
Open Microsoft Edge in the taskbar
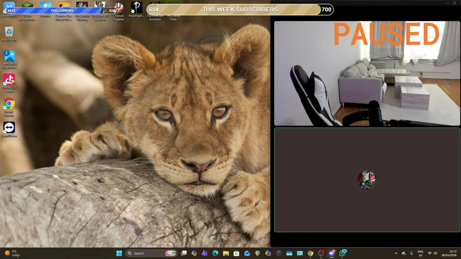215,253
